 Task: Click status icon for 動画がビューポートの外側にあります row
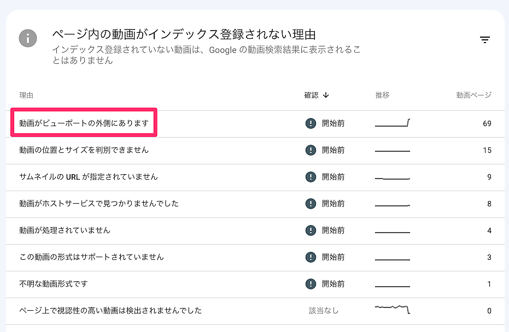(311, 123)
